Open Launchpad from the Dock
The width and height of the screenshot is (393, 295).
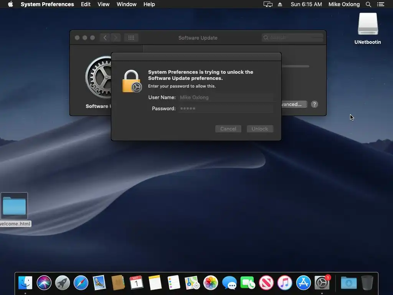(63, 282)
